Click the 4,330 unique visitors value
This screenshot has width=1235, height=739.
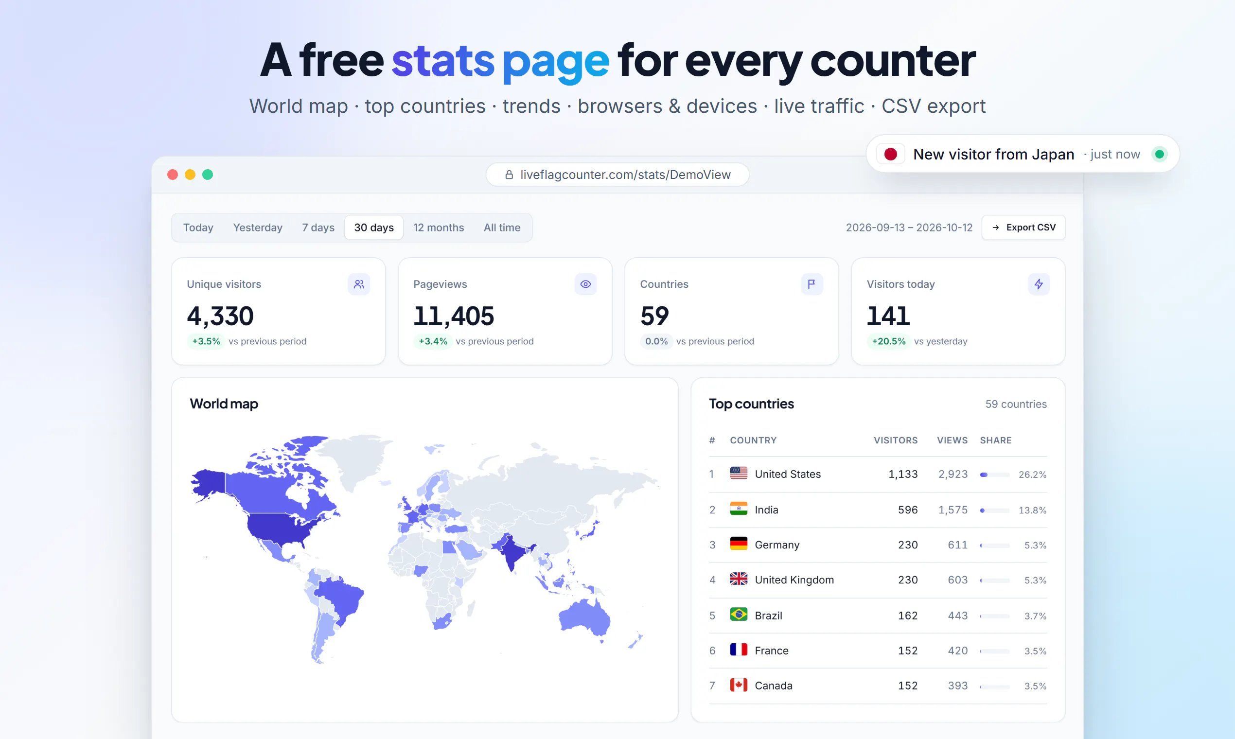(220, 316)
